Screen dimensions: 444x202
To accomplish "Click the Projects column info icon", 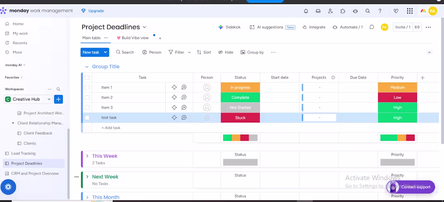I will click(x=333, y=78).
